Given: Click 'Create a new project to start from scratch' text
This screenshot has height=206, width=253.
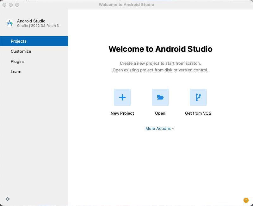Looking at the screenshot, I should (160, 63).
